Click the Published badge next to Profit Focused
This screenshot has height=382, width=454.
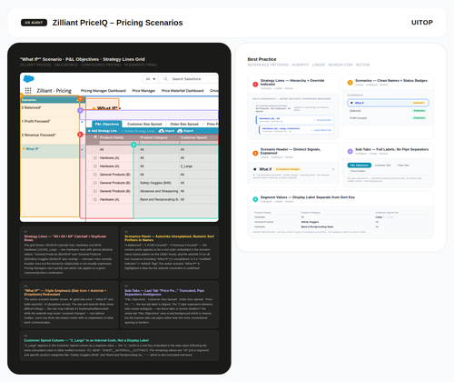point(419,118)
